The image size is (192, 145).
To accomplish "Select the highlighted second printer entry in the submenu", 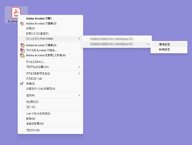I will pyautogui.click(x=117, y=44).
